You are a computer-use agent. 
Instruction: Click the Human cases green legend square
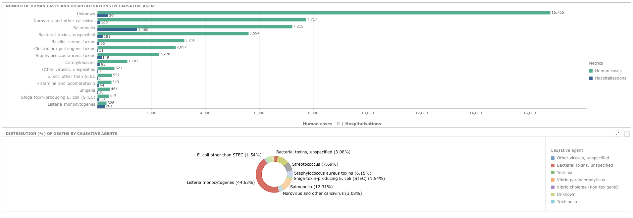[x=591, y=71]
